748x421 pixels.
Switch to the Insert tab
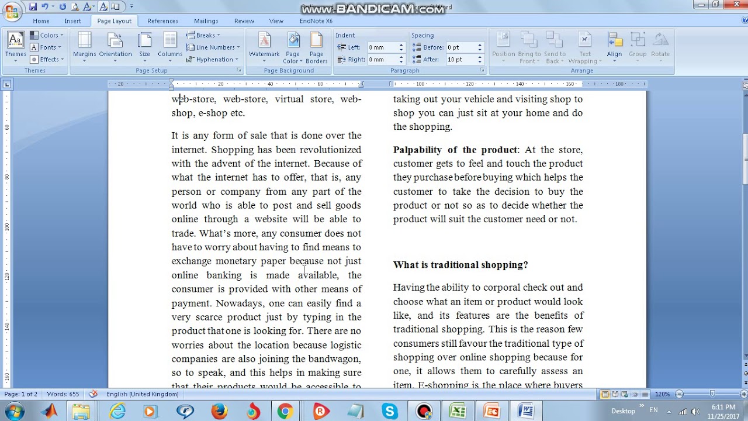(x=72, y=20)
